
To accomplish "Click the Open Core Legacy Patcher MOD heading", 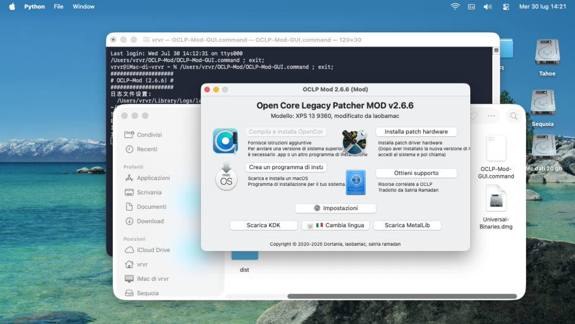I will pos(335,106).
